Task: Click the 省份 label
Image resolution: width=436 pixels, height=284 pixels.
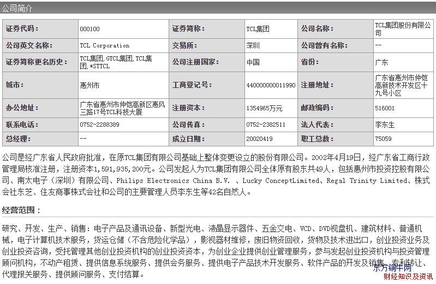Action: tap(310, 62)
